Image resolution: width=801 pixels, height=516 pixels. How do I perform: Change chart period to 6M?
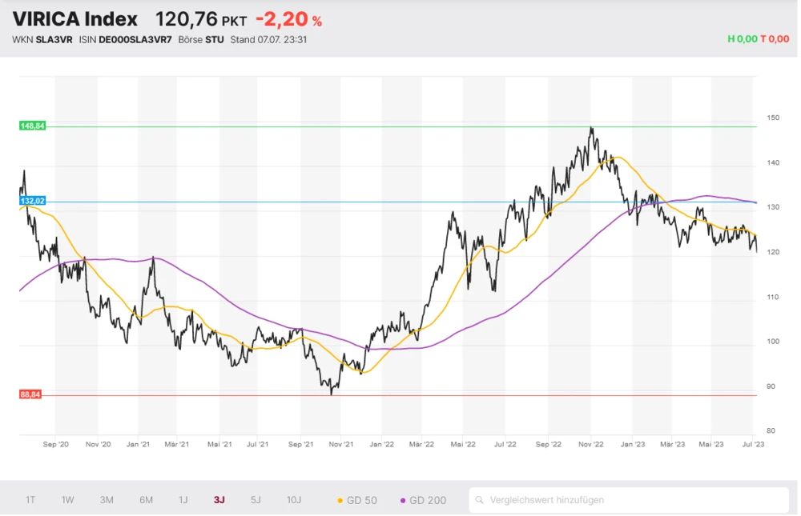pos(146,500)
